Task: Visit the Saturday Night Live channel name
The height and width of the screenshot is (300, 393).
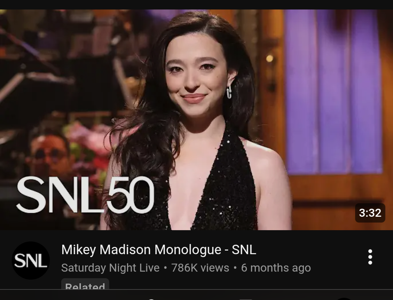Action: [x=110, y=268]
